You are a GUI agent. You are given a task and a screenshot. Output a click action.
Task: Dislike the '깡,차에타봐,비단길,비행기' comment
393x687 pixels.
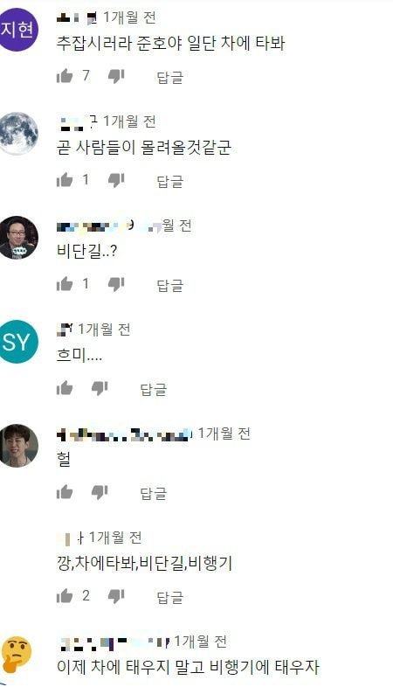pyautogui.click(x=116, y=596)
